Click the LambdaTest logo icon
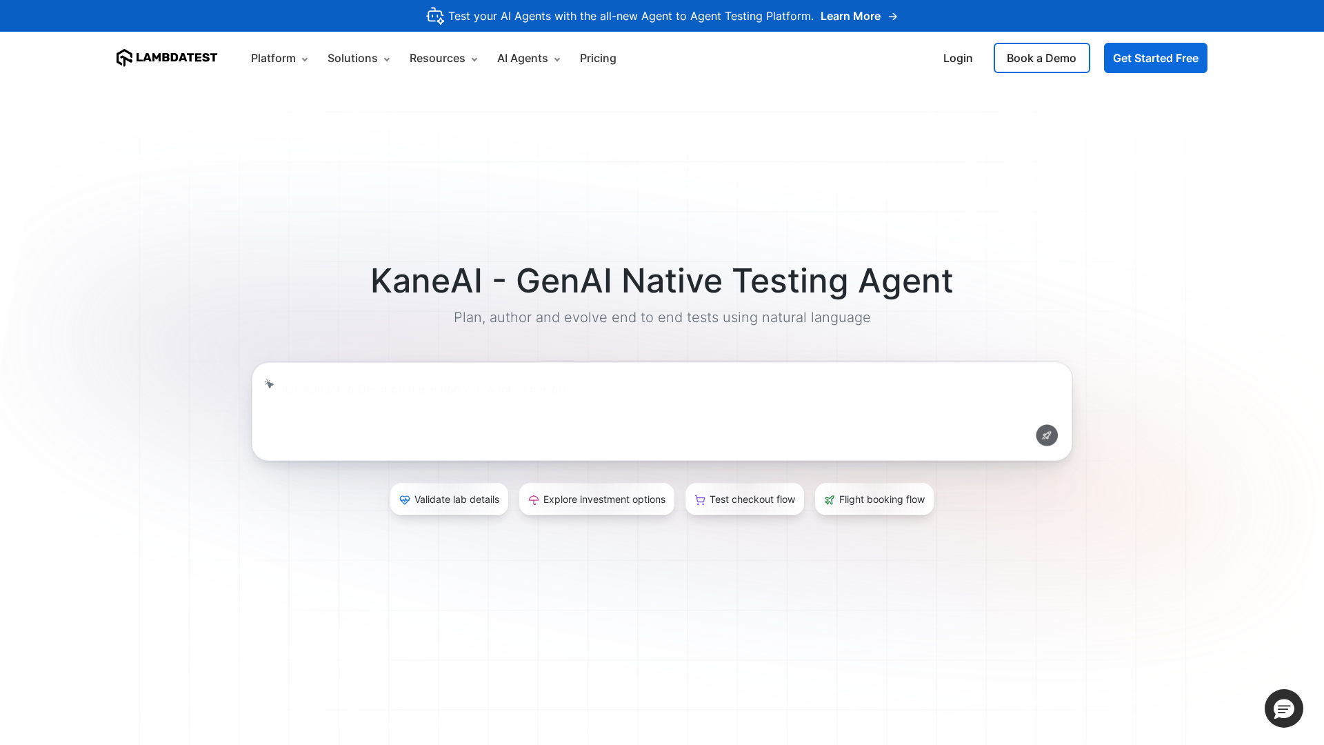This screenshot has height=745, width=1324. coord(124,58)
